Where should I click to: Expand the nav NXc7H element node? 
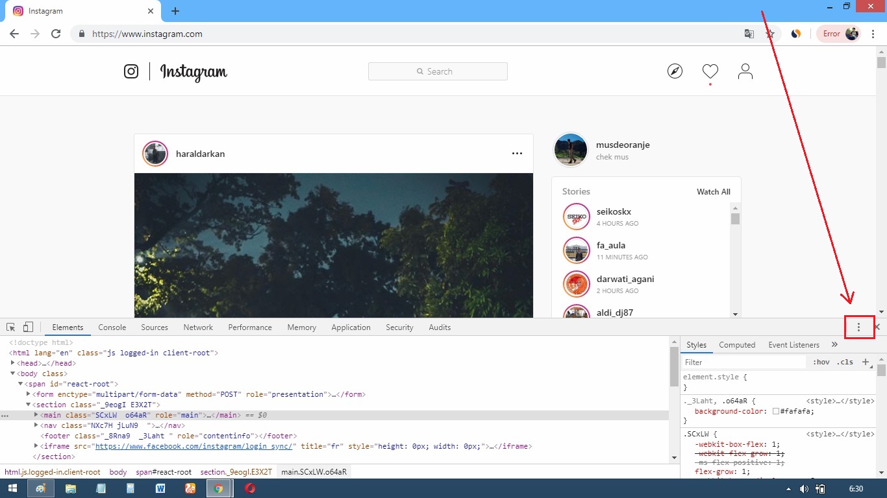tap(36, 425)
